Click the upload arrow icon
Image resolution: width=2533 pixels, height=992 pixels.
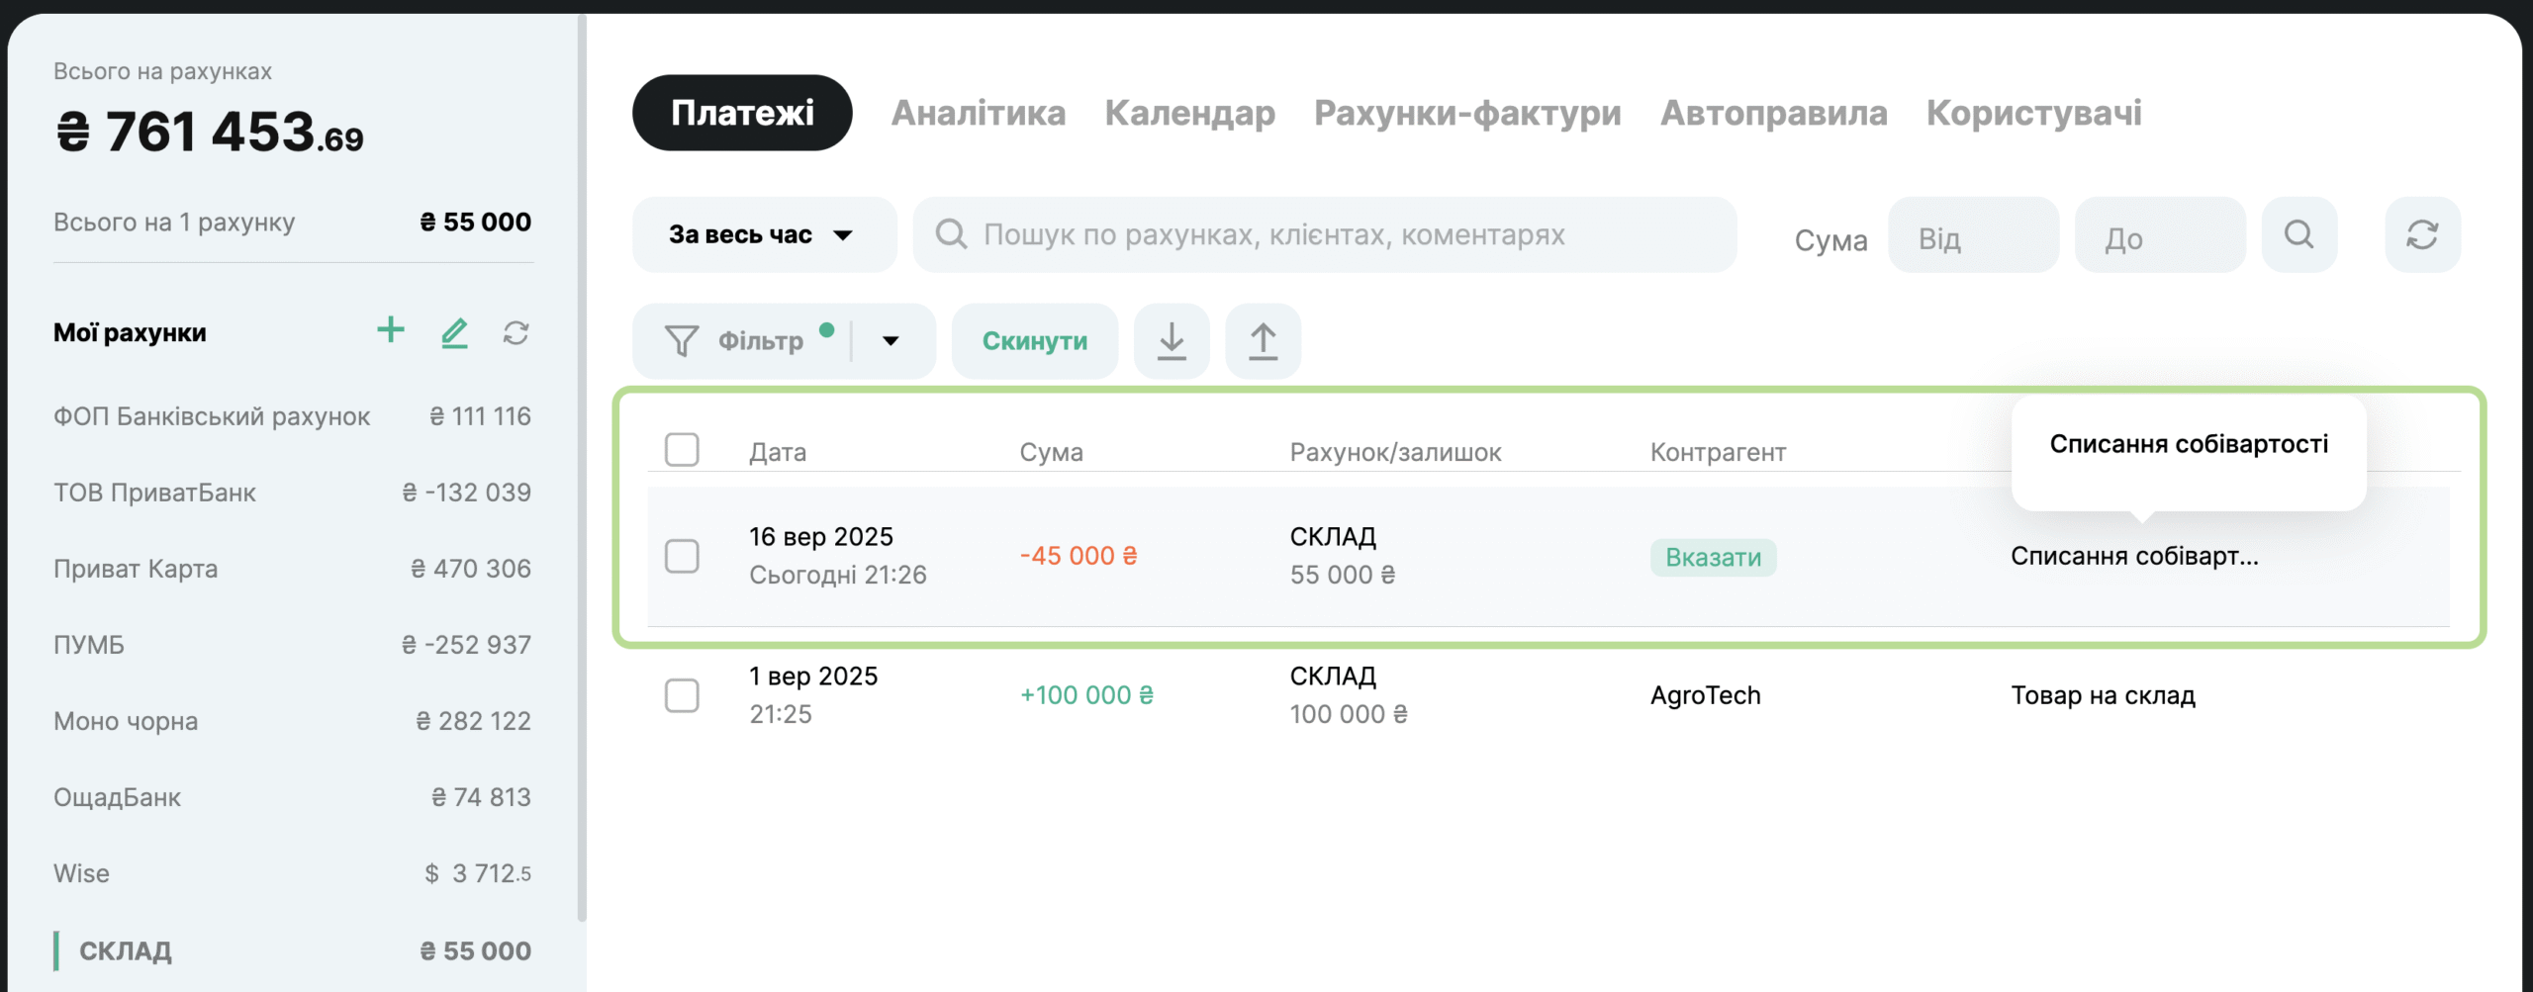[1263, 341]
